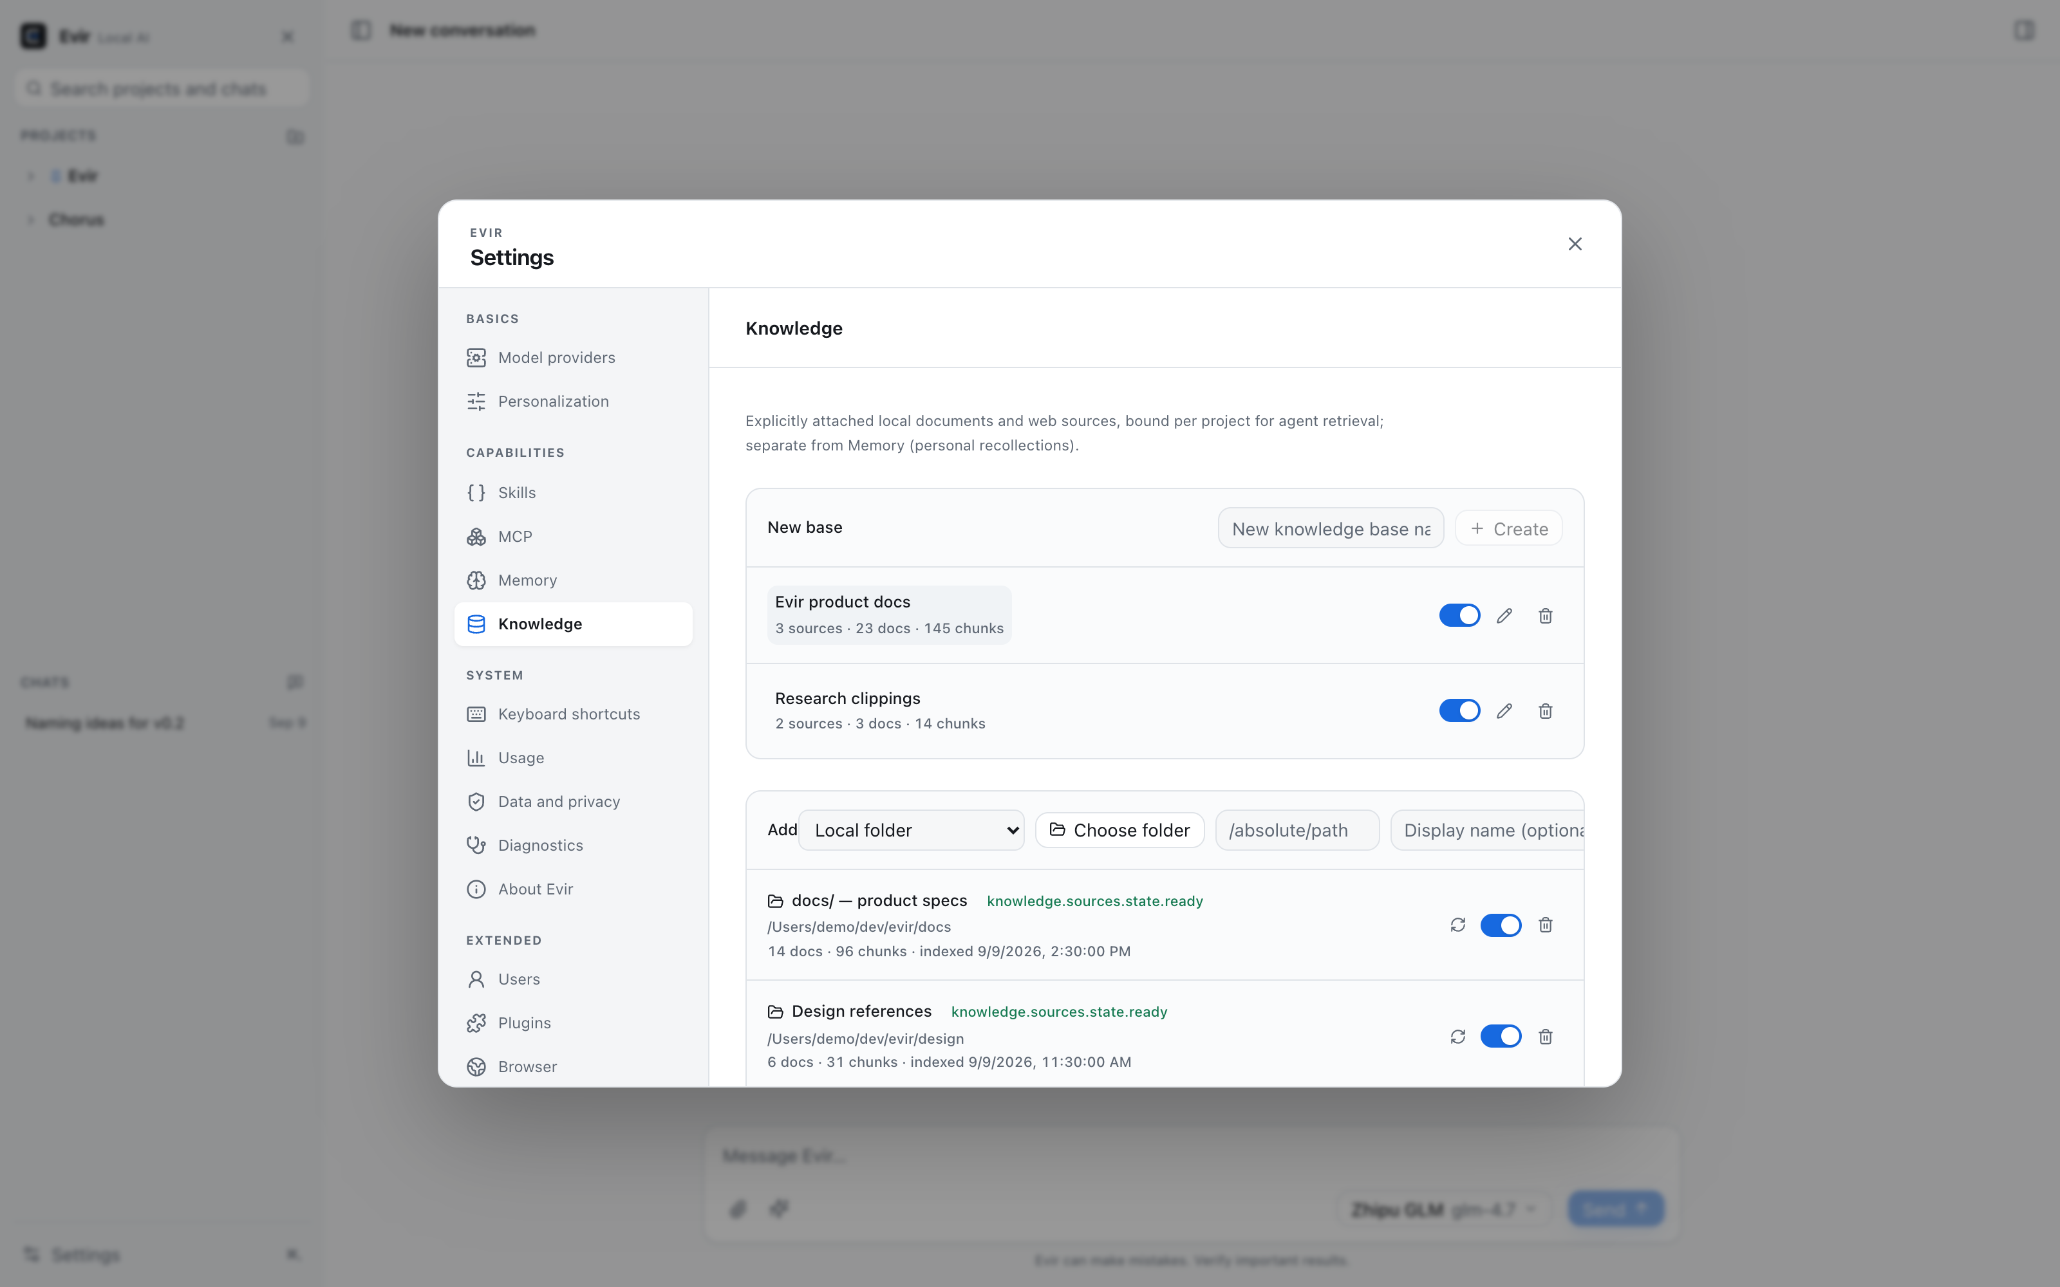Image resolution: width=2060 pixels, height=1287 pixels.
Task: Open About Evir section
Action: pyautogui.click(x=573, y=889)
